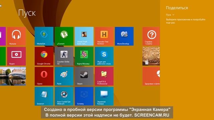Screen dimensions: 214x120
Task: Open Skype для рабочего стола tile
Action: (104, 56)
